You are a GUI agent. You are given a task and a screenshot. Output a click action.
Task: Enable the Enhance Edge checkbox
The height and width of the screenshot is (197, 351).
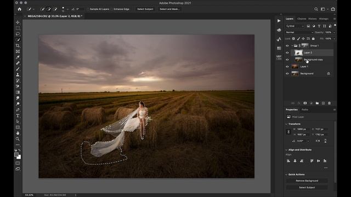click(x=112, y=9)
